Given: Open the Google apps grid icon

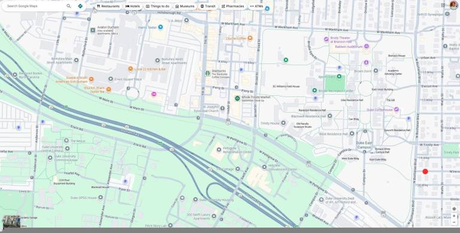Looking at the screenshot, I should coord(443,5).
